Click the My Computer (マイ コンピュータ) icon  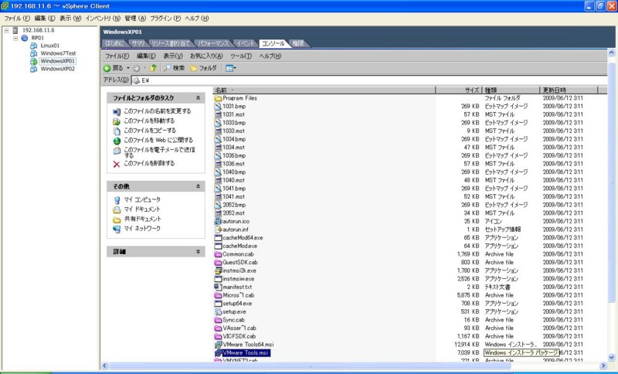[117, 200]
